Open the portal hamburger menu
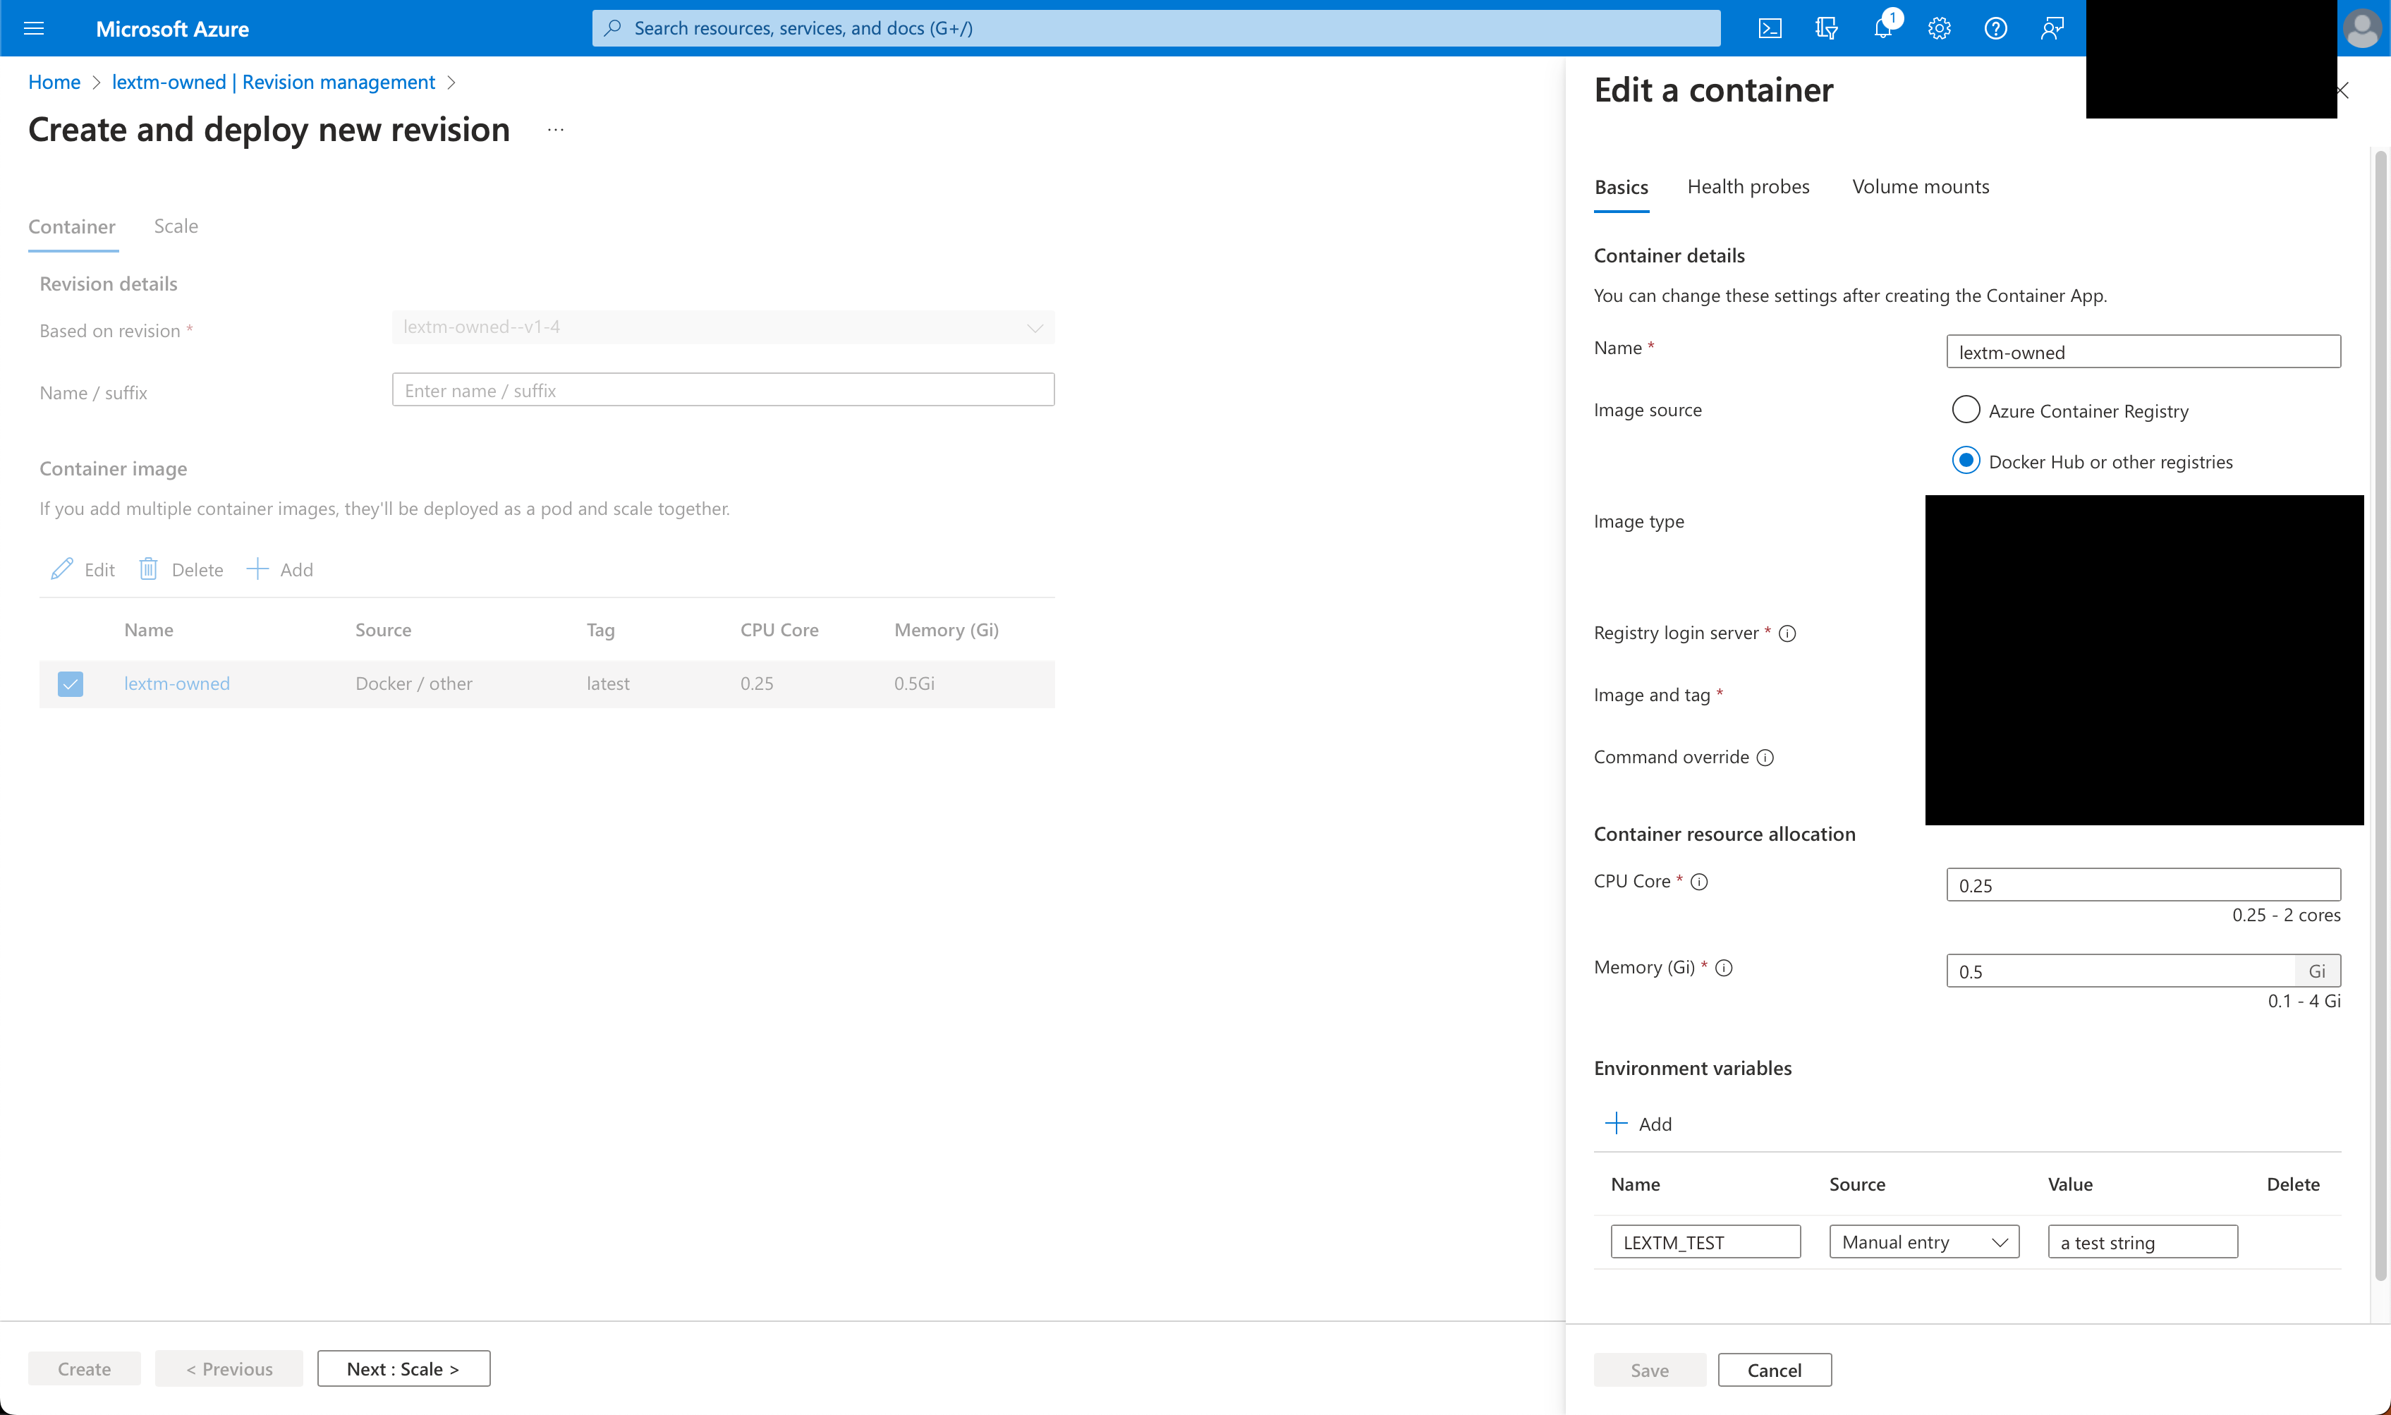Viewport: 2391px width, 1415px height. (x=35, y=28)
